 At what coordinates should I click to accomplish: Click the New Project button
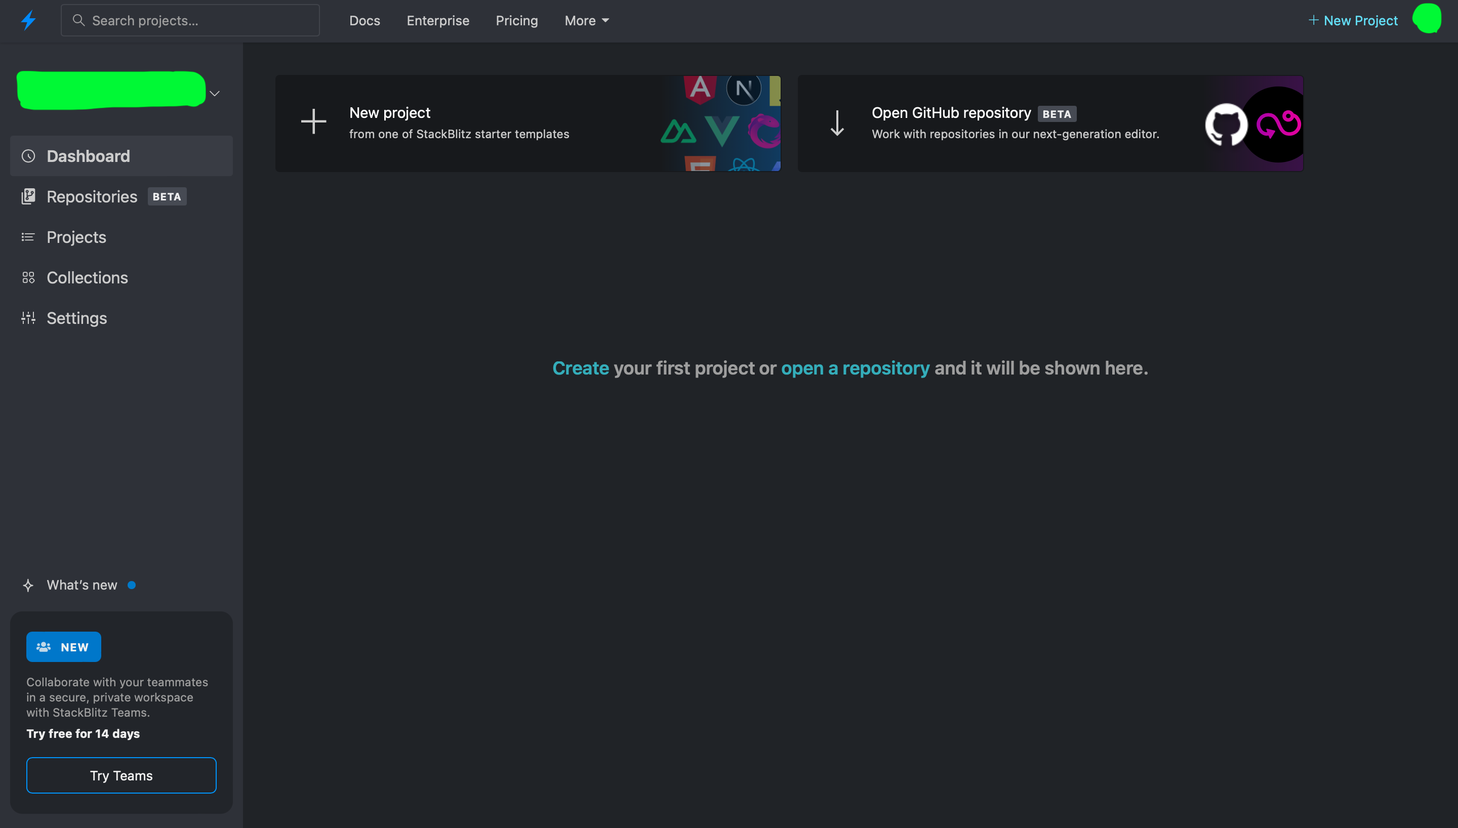point(1352,20)
